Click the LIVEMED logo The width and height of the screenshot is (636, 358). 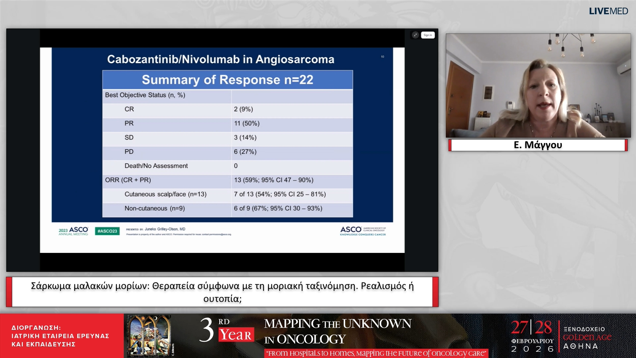(x=608, y=11)
